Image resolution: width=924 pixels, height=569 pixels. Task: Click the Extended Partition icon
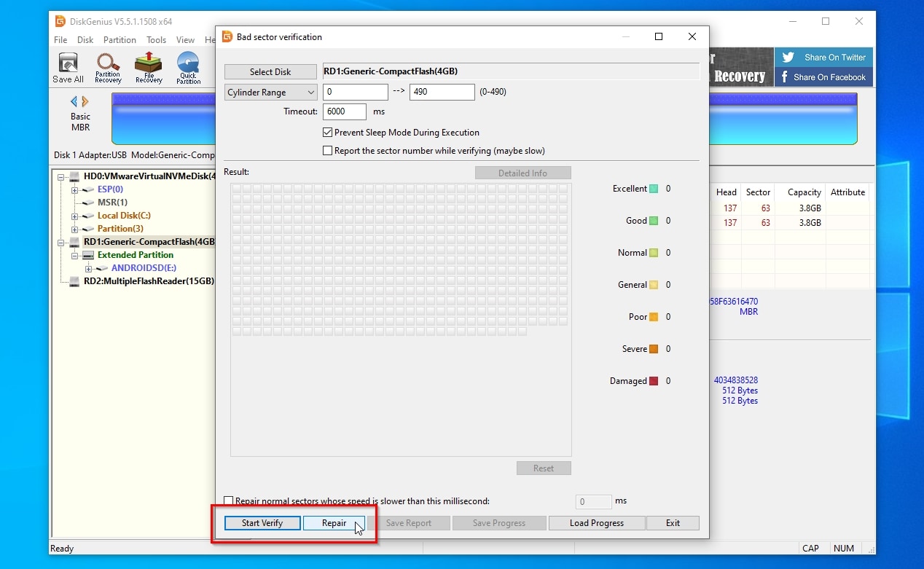pyautogui.click(x=88, y=255)
